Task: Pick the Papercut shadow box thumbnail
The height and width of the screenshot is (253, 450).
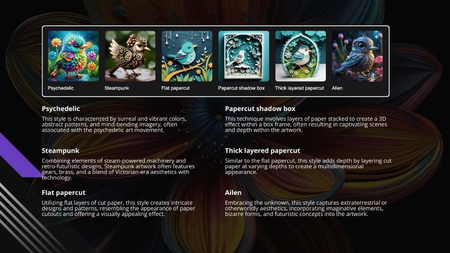Action: (x=244, y=56)
